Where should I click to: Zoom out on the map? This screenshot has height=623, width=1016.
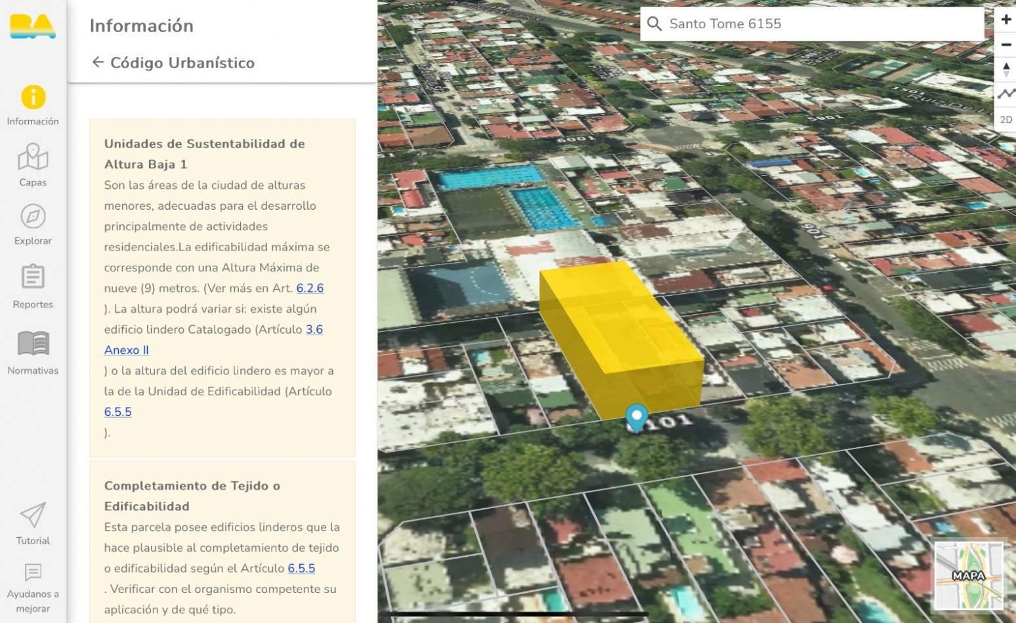coord(1005,45)
